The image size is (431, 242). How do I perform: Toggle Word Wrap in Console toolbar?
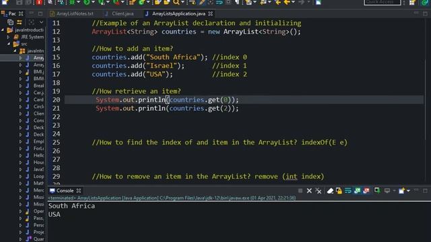pos(348,190)
